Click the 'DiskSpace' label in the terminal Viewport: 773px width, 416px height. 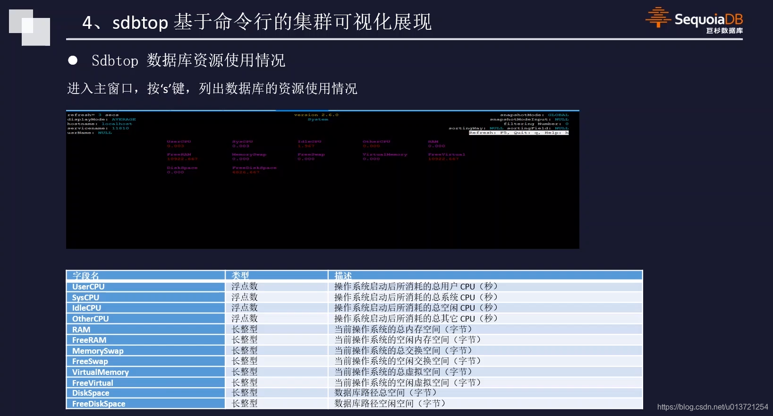182,168
